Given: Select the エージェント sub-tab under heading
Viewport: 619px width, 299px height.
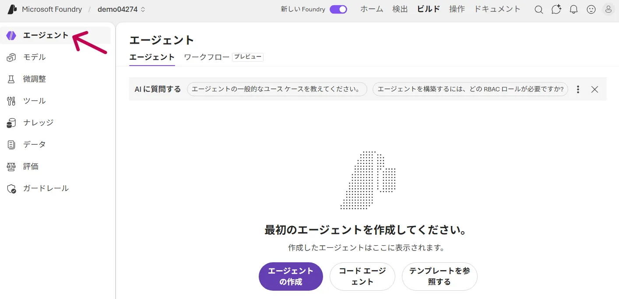Looking at the screenshot, I should coord(152,57).
